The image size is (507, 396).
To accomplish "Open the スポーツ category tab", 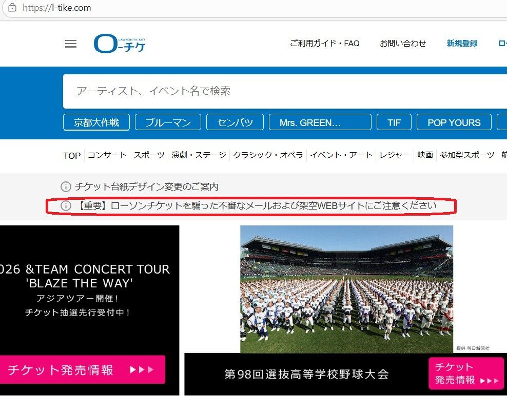I will click(149, 155).
